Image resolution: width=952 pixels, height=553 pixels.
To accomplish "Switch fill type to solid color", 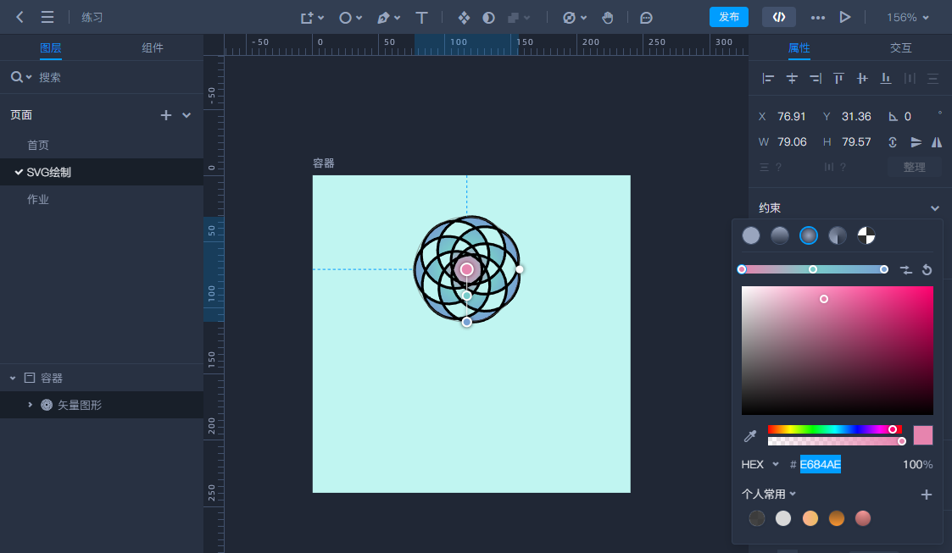I will pyautogui.click(x=751, y=235).
